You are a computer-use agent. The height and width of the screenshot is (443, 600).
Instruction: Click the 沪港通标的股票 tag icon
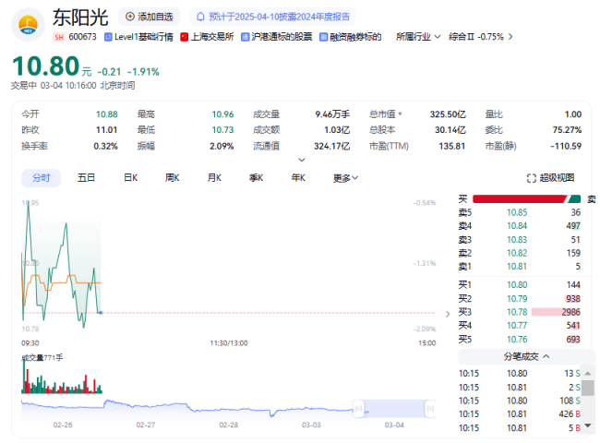[x=245, y=37]
